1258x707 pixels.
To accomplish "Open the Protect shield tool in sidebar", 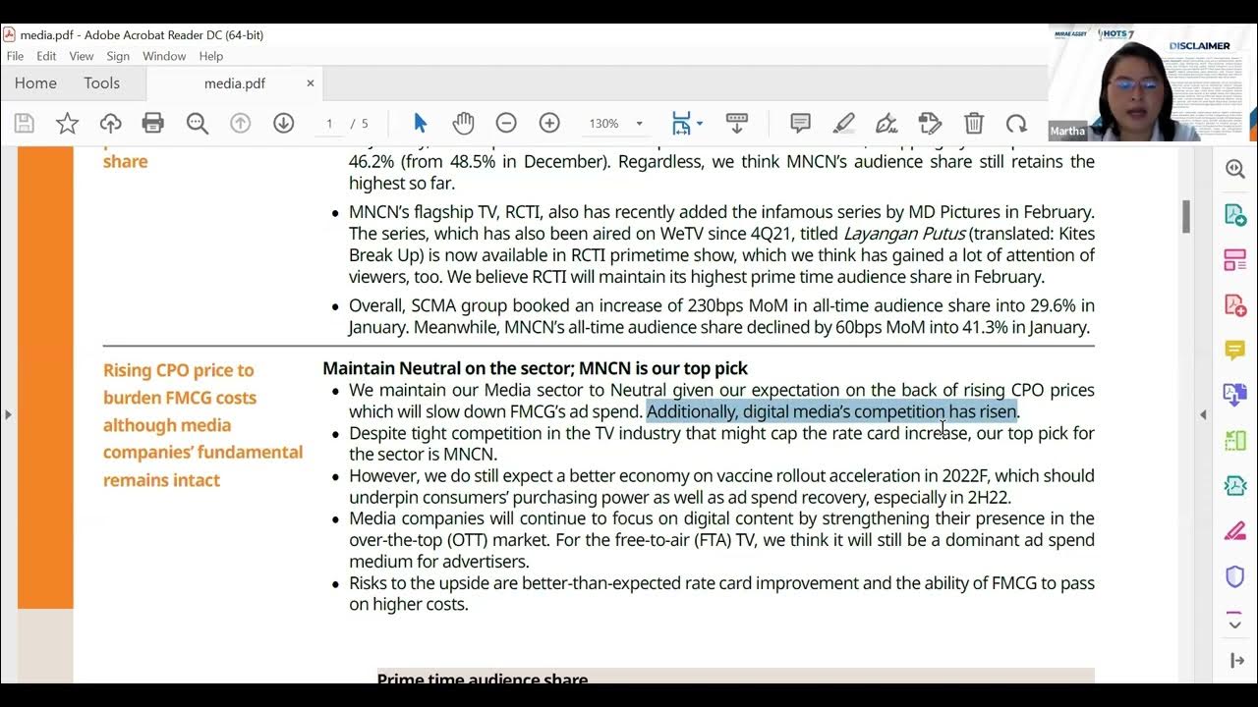I will (x=1235, y=576).
